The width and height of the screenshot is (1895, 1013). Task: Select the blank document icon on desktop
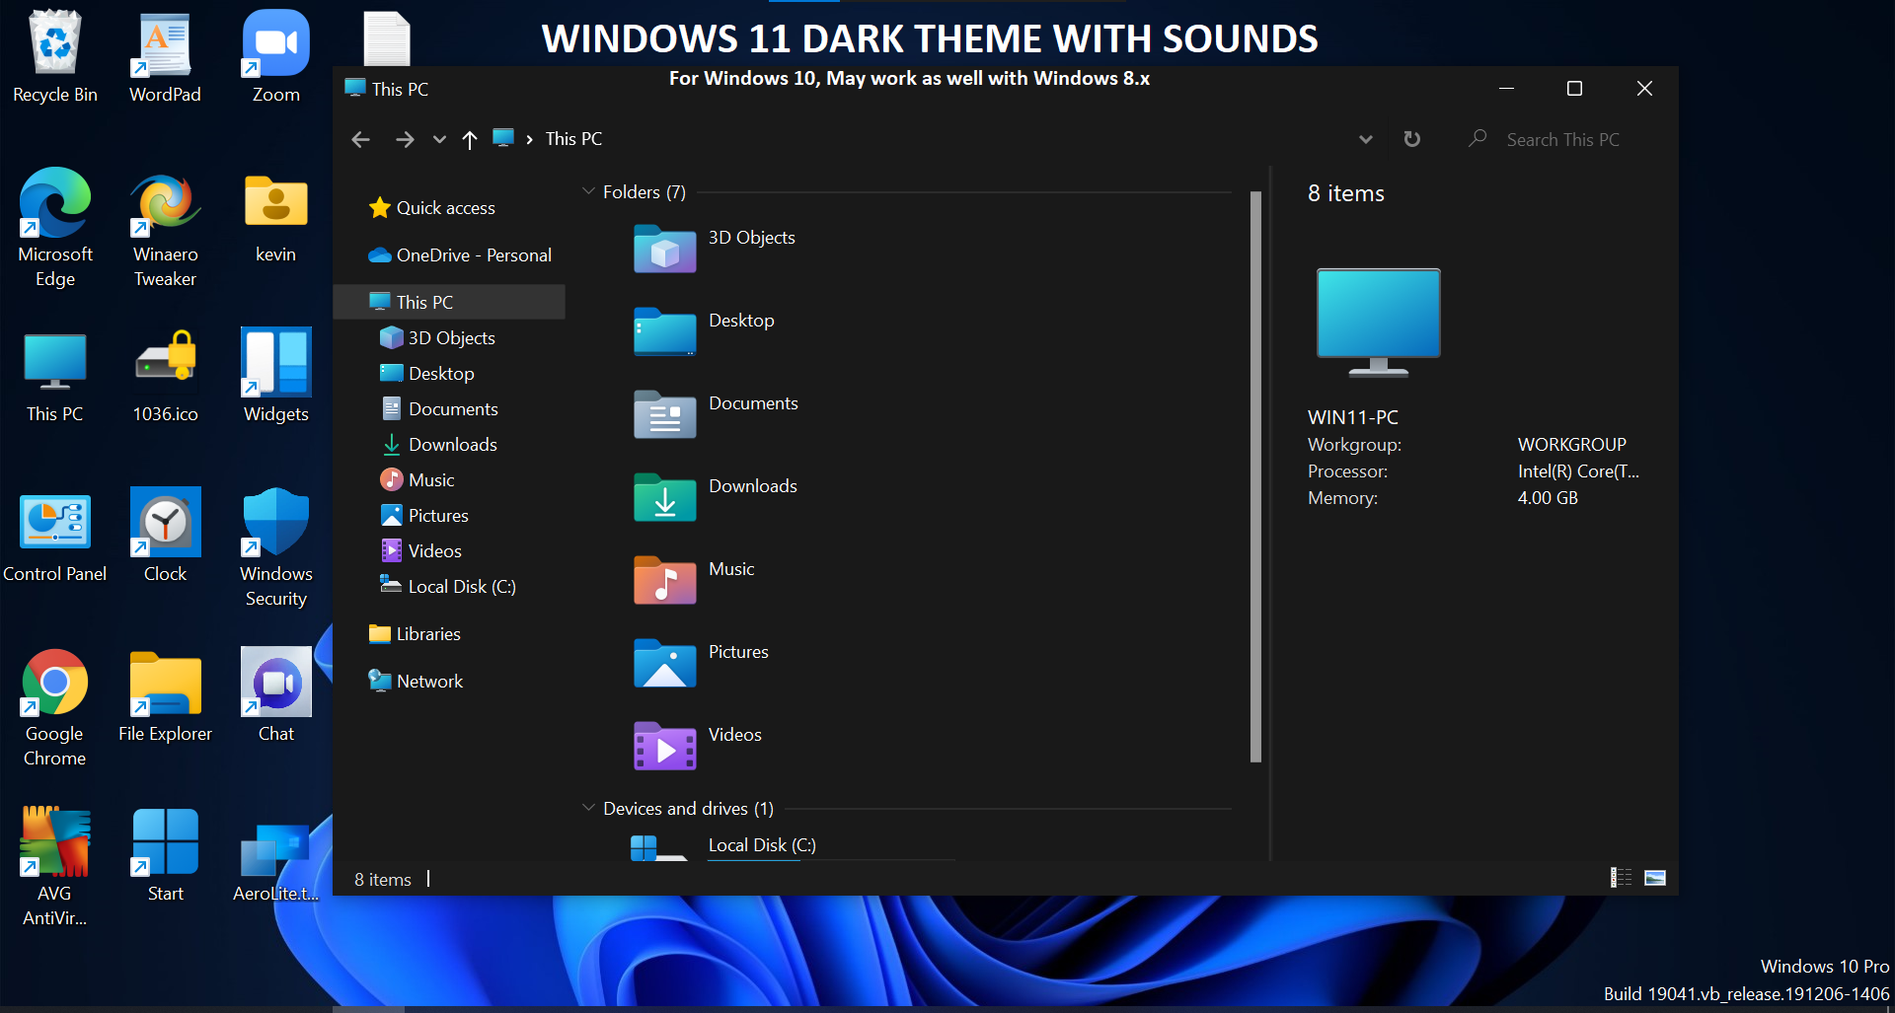click(x=387, y=37)
